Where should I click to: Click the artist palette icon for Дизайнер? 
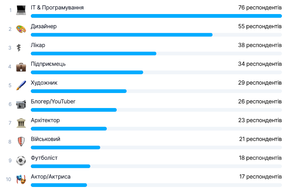(21, 29)
